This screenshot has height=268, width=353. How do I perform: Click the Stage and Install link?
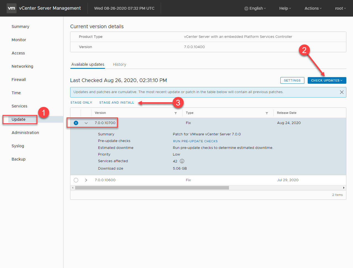coord(117,103)
